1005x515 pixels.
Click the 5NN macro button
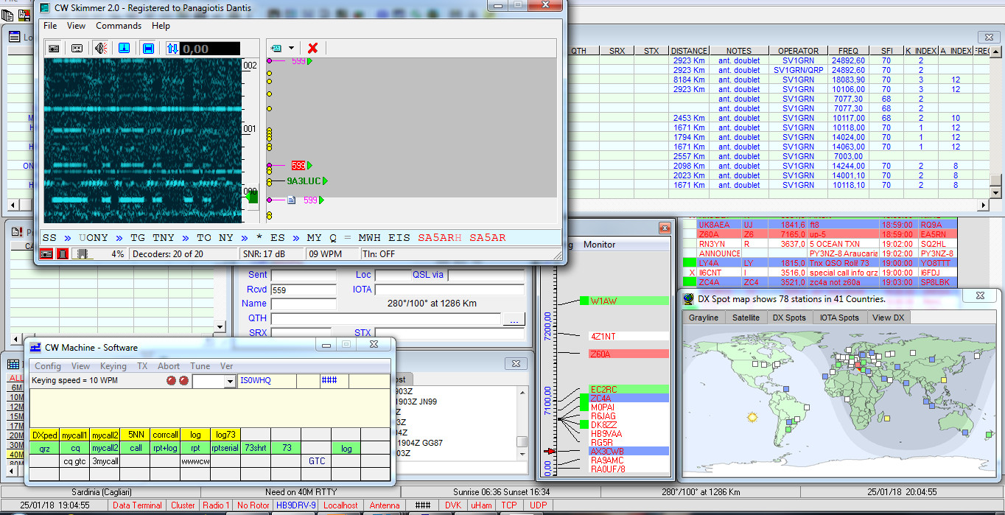(136, 435)
